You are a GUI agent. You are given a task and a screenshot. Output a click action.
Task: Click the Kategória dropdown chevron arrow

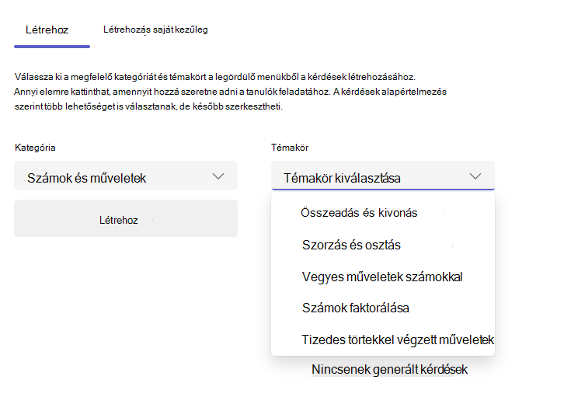coord(218,176)
